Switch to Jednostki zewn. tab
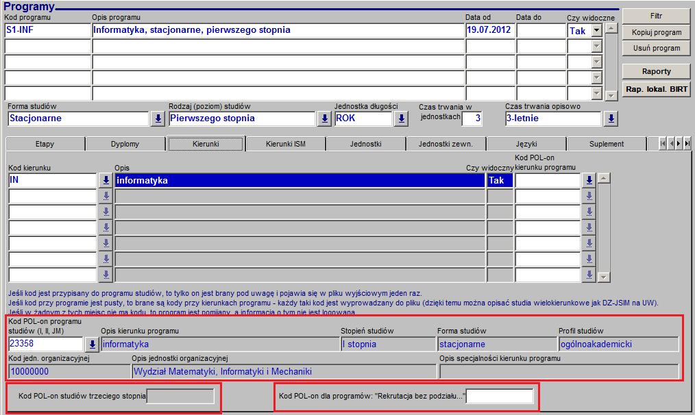Image resolution: width=695 pixels, height=415 pixels. (x=446, y=144)
